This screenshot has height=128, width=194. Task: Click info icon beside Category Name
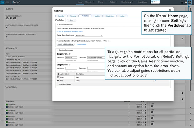pos(70,54)
